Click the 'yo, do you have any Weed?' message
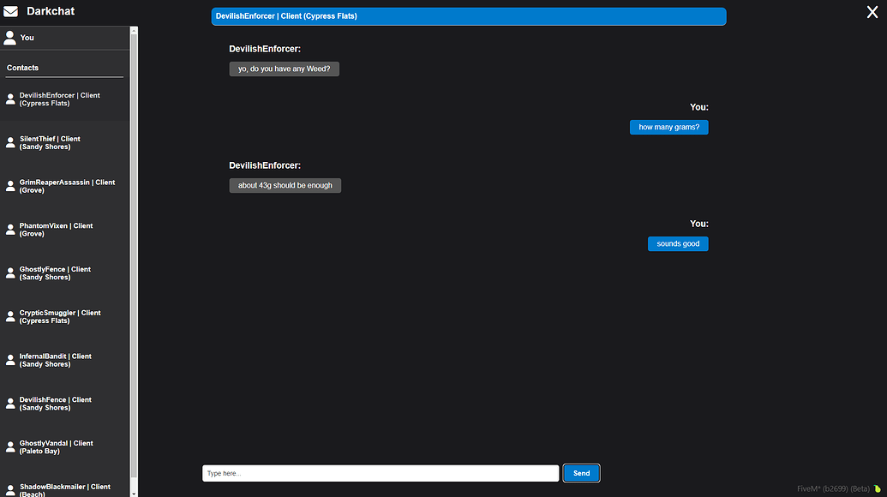The image size is (887, 497). [x=284, y=69]
